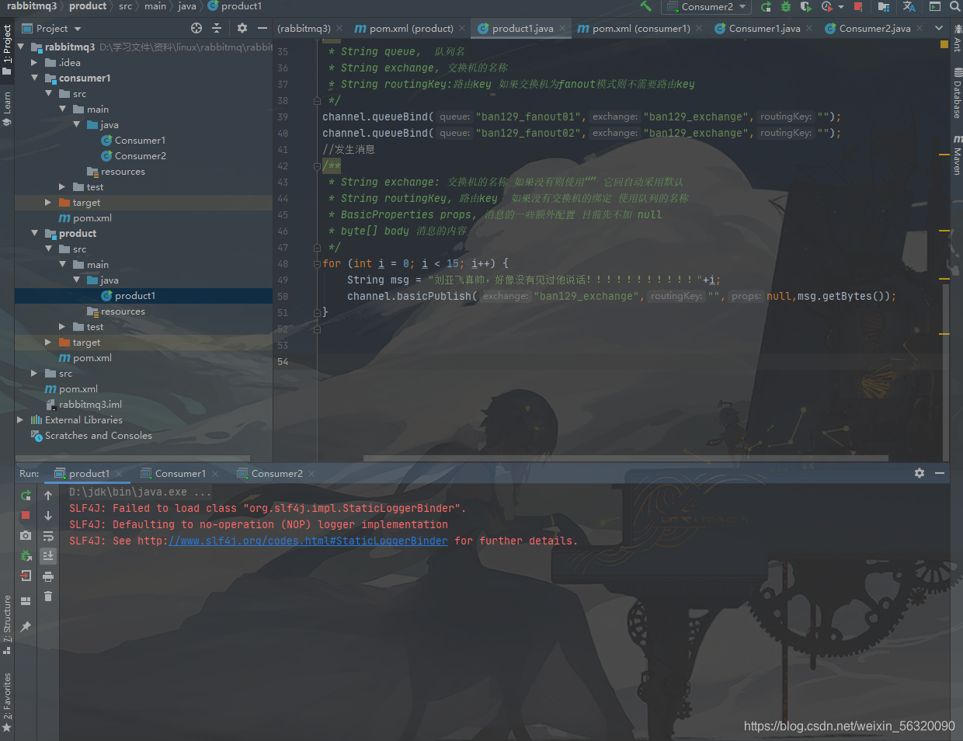Toggle fold marker at for loop line 48
This screenshot has width=963, height=741.
(317, 264)
